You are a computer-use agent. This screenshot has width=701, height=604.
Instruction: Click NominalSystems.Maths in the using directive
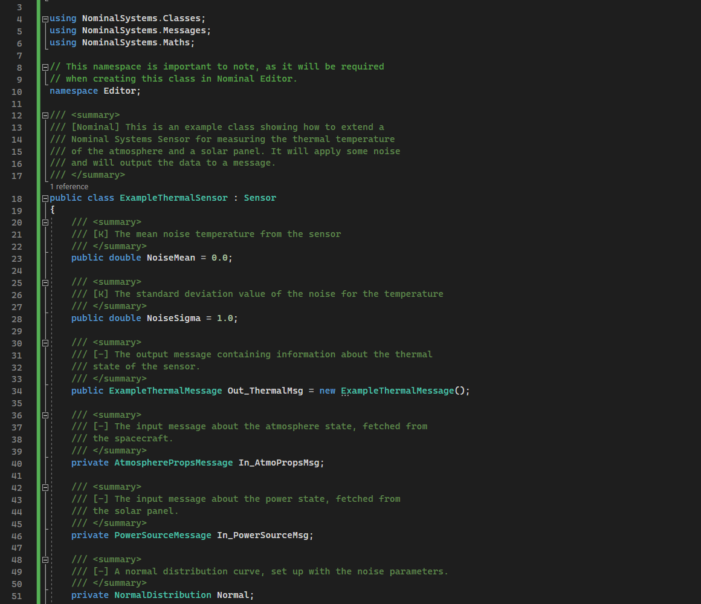136,42
